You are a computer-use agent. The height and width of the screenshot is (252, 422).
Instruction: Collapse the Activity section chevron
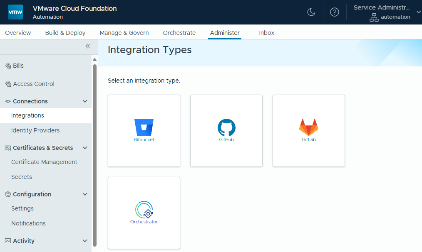click(x=85, y=241)
